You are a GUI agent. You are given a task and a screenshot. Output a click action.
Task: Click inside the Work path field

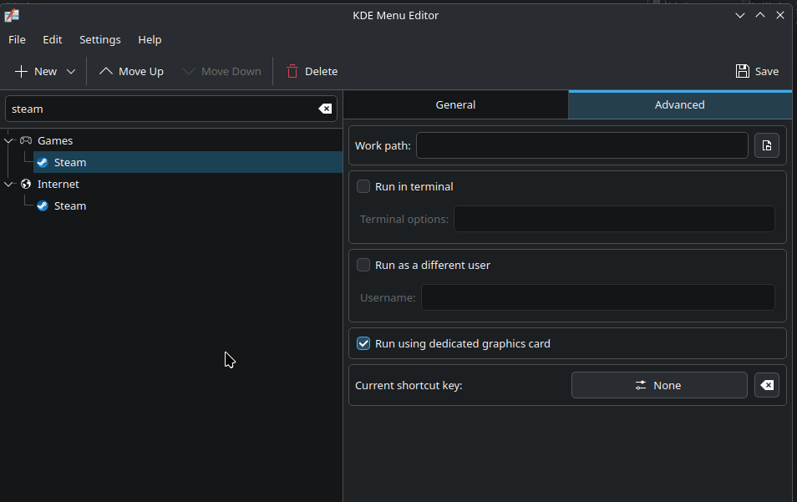tap(582, 145)
